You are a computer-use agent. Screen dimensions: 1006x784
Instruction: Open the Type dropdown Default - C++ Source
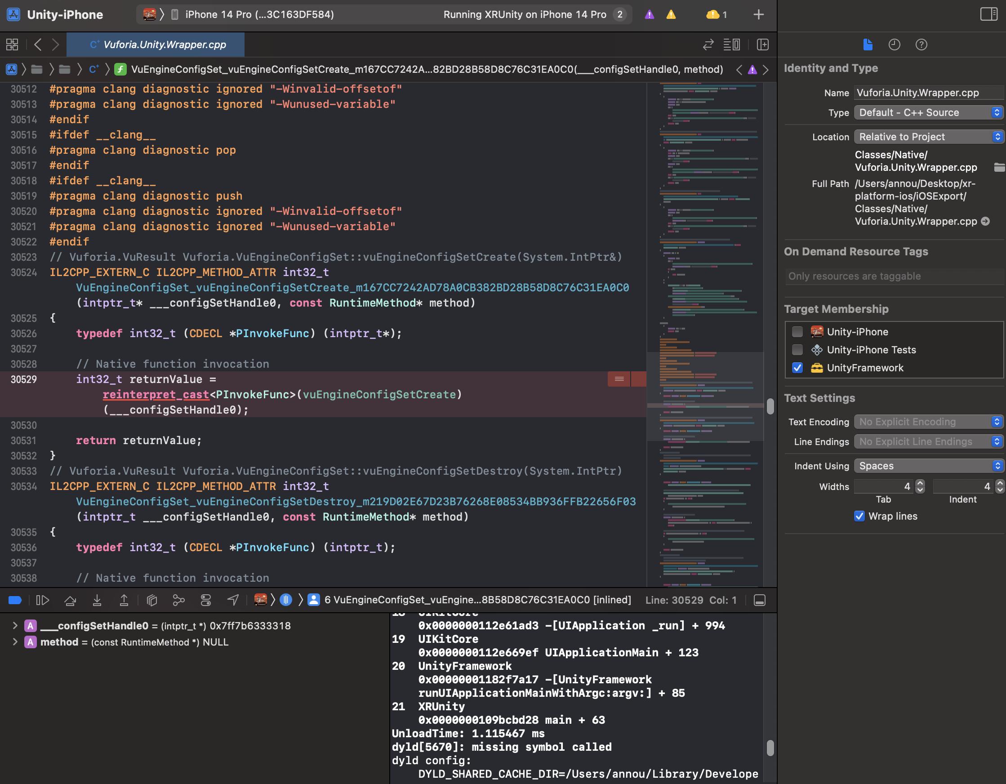pyautogui.click(x=929, y=112)
